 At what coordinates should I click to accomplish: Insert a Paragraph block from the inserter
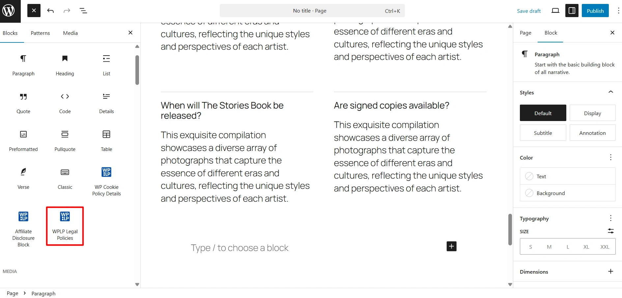23,65
